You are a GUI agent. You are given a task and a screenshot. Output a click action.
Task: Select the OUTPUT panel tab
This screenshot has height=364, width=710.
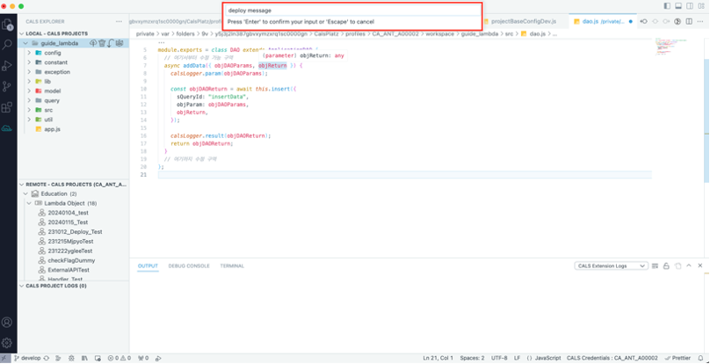coord(148,266)
